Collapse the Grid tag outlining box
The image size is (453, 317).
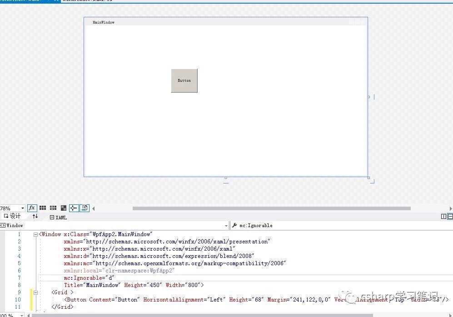(35, 293)
